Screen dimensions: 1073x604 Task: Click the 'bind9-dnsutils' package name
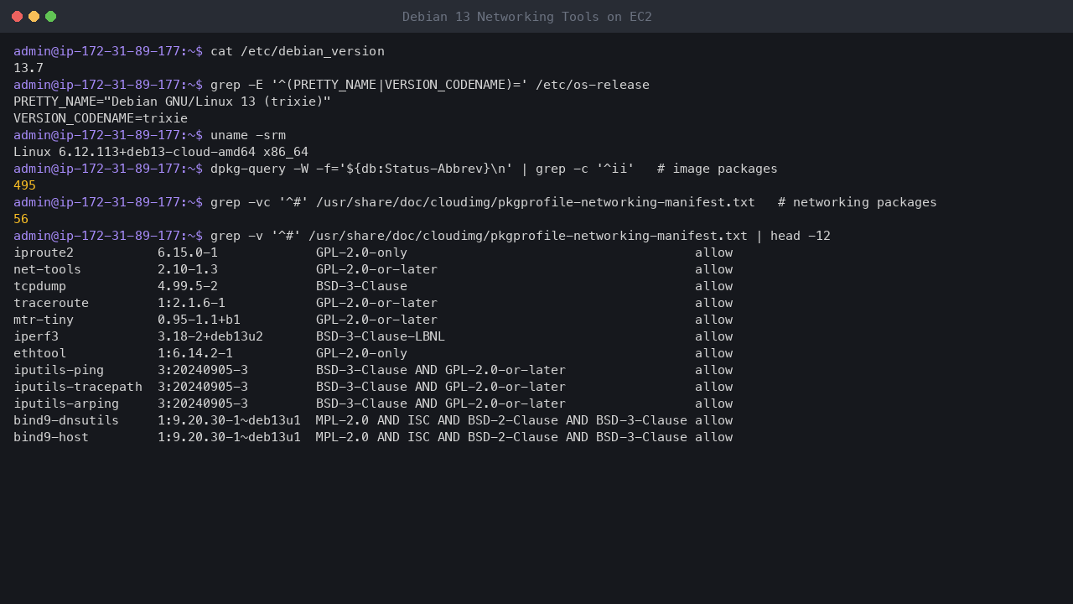tap(66, 420)
